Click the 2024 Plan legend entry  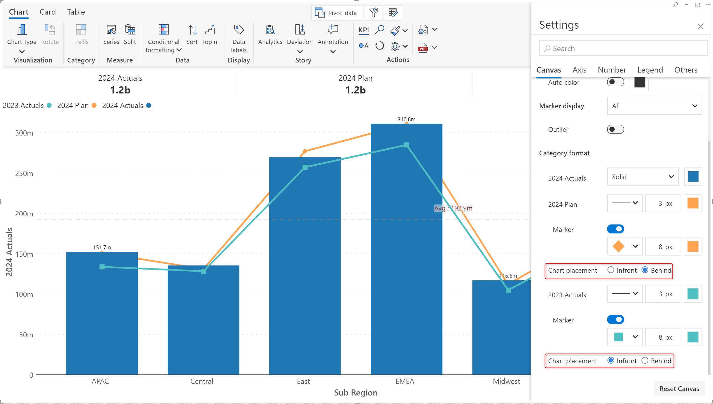point(77,105)
